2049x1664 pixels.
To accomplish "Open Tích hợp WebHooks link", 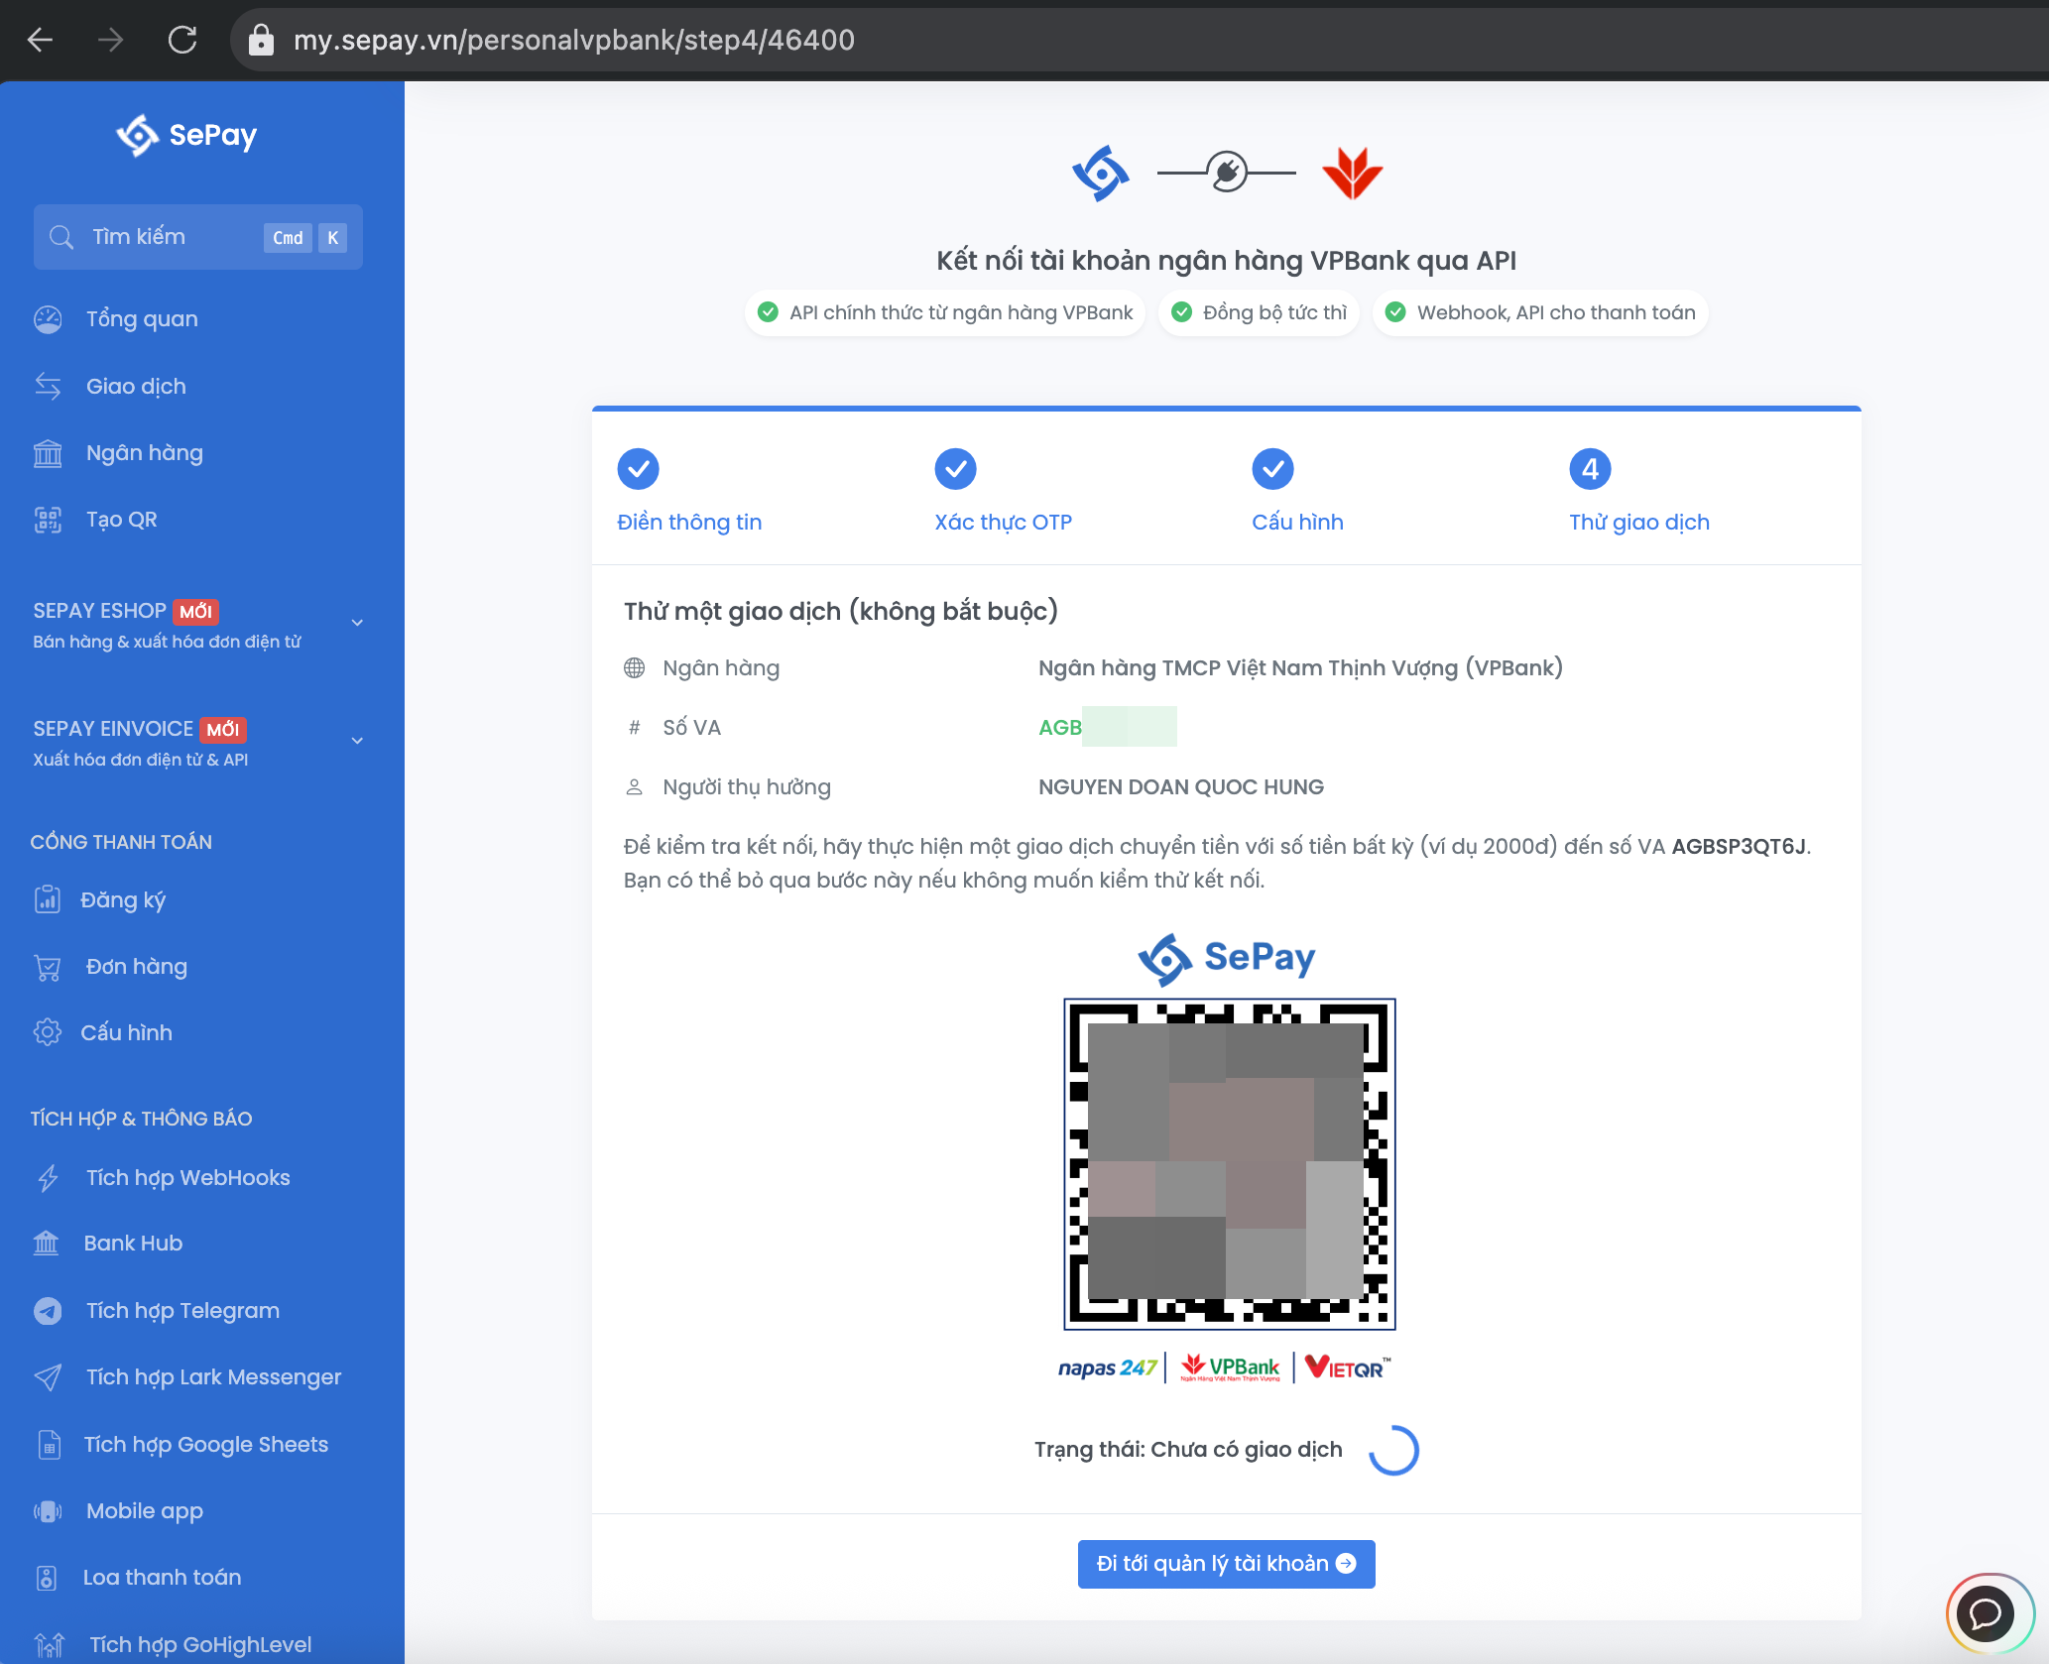I will (x=187, y=1178).
